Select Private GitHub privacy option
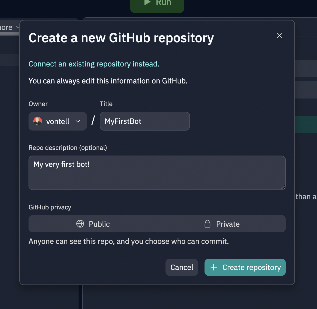The image size is (317, 309). pyautogui.click(x=221, y=224)
